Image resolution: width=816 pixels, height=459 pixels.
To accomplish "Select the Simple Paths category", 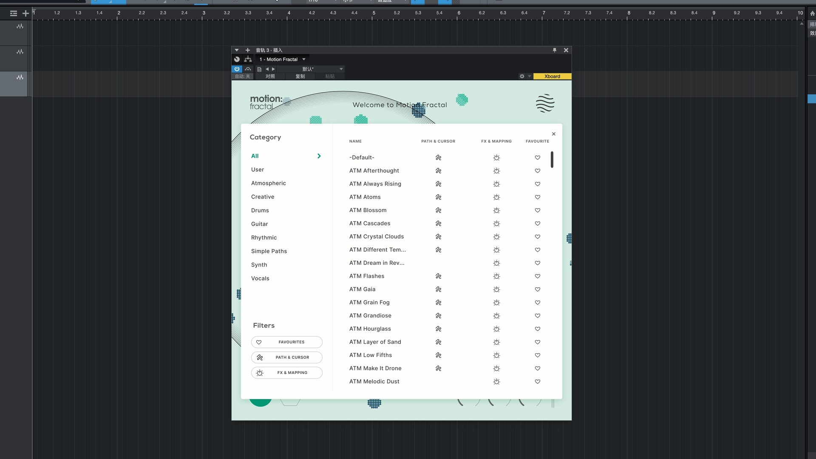I will coord(269,251).
